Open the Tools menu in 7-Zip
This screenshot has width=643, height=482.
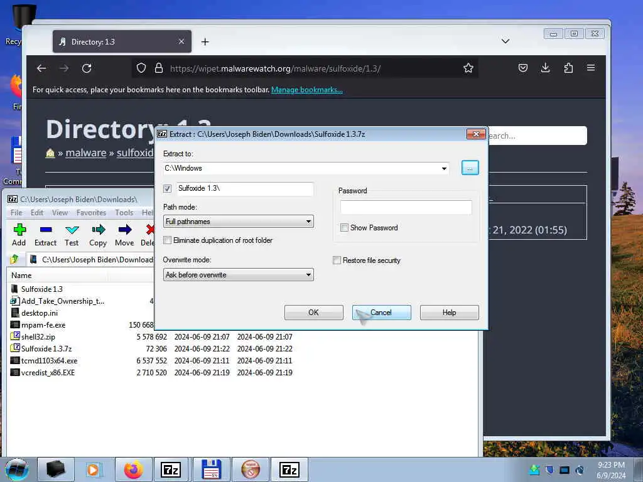pos(124,213)
